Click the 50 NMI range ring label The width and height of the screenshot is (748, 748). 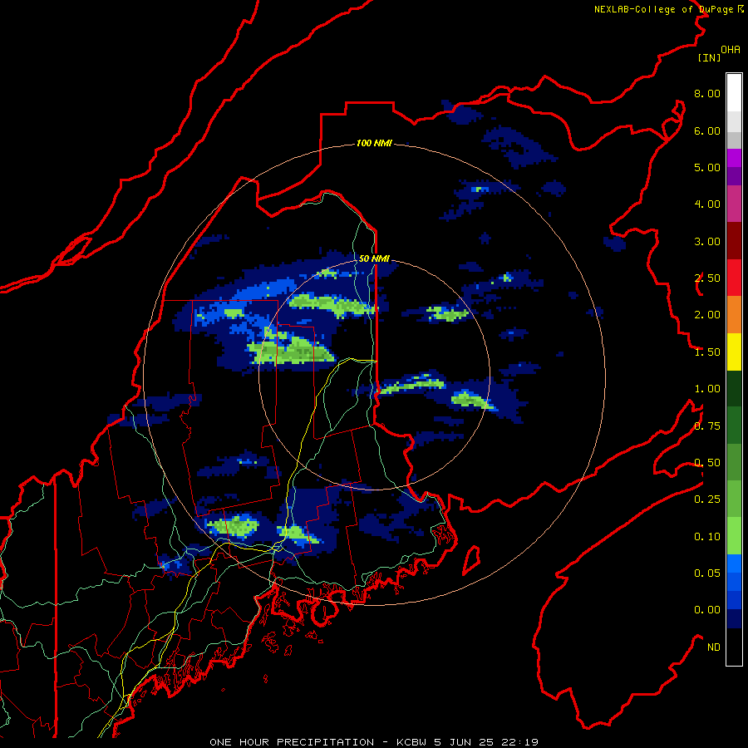click(x=374, y=258)
